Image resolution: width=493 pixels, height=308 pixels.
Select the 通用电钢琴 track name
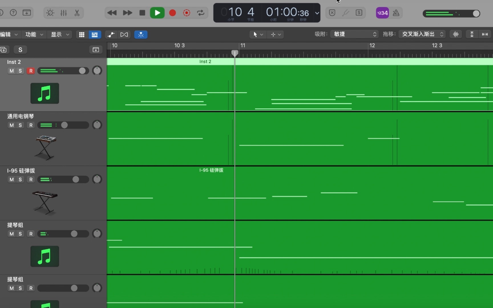(20, 116)
